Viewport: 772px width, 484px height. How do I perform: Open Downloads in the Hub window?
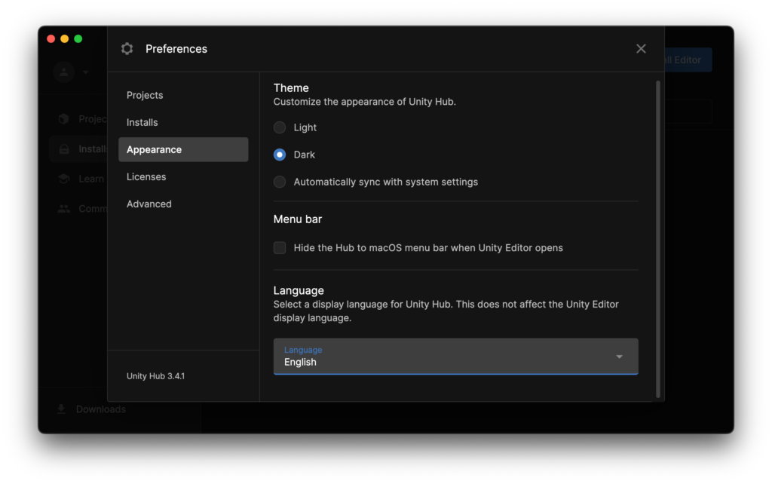tap(100, 409)
